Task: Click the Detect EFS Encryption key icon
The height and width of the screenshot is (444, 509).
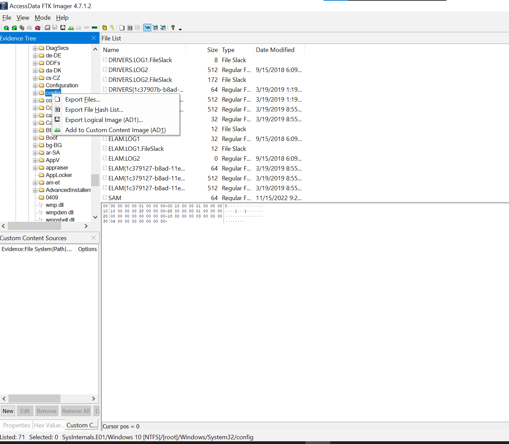Action: point(112,28)
